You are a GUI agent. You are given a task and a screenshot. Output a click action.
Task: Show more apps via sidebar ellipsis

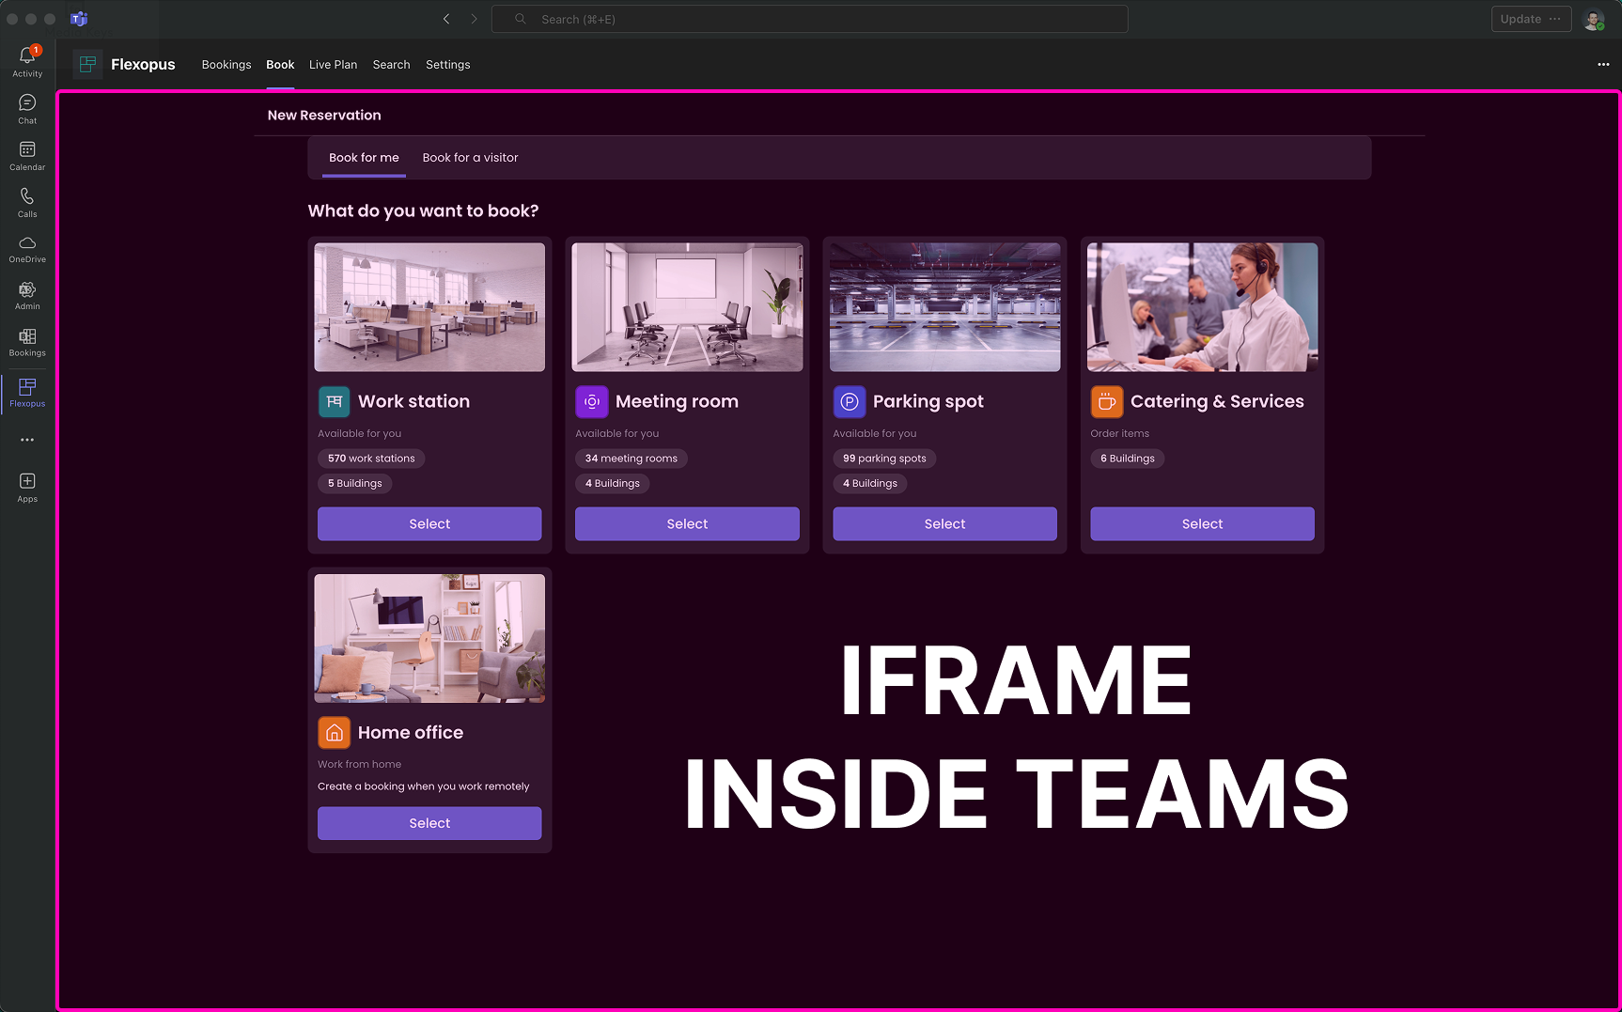coord(27,440)
